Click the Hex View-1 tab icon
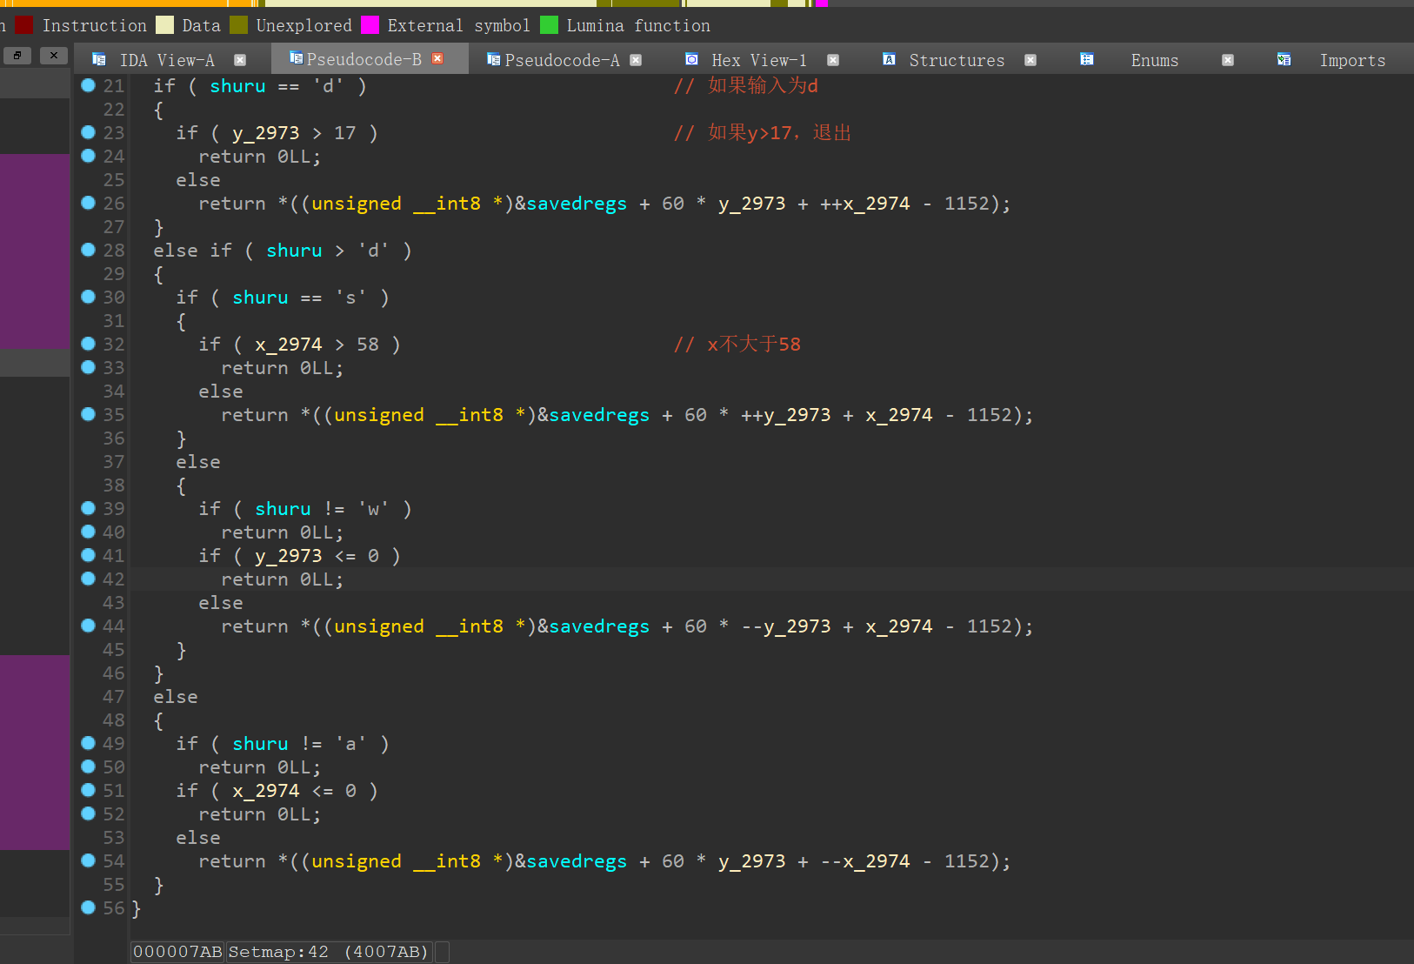 pyautogui.click(x=691, y=59)
